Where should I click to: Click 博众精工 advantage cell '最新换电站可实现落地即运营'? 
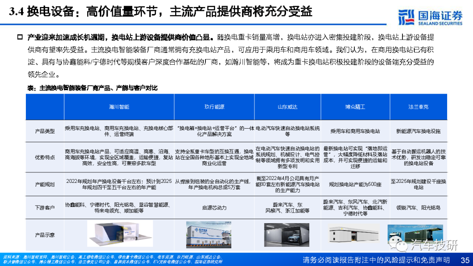click(355, 157)
